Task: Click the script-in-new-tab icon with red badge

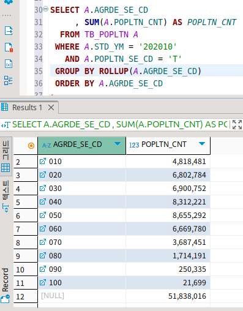Action: (9, 47)
